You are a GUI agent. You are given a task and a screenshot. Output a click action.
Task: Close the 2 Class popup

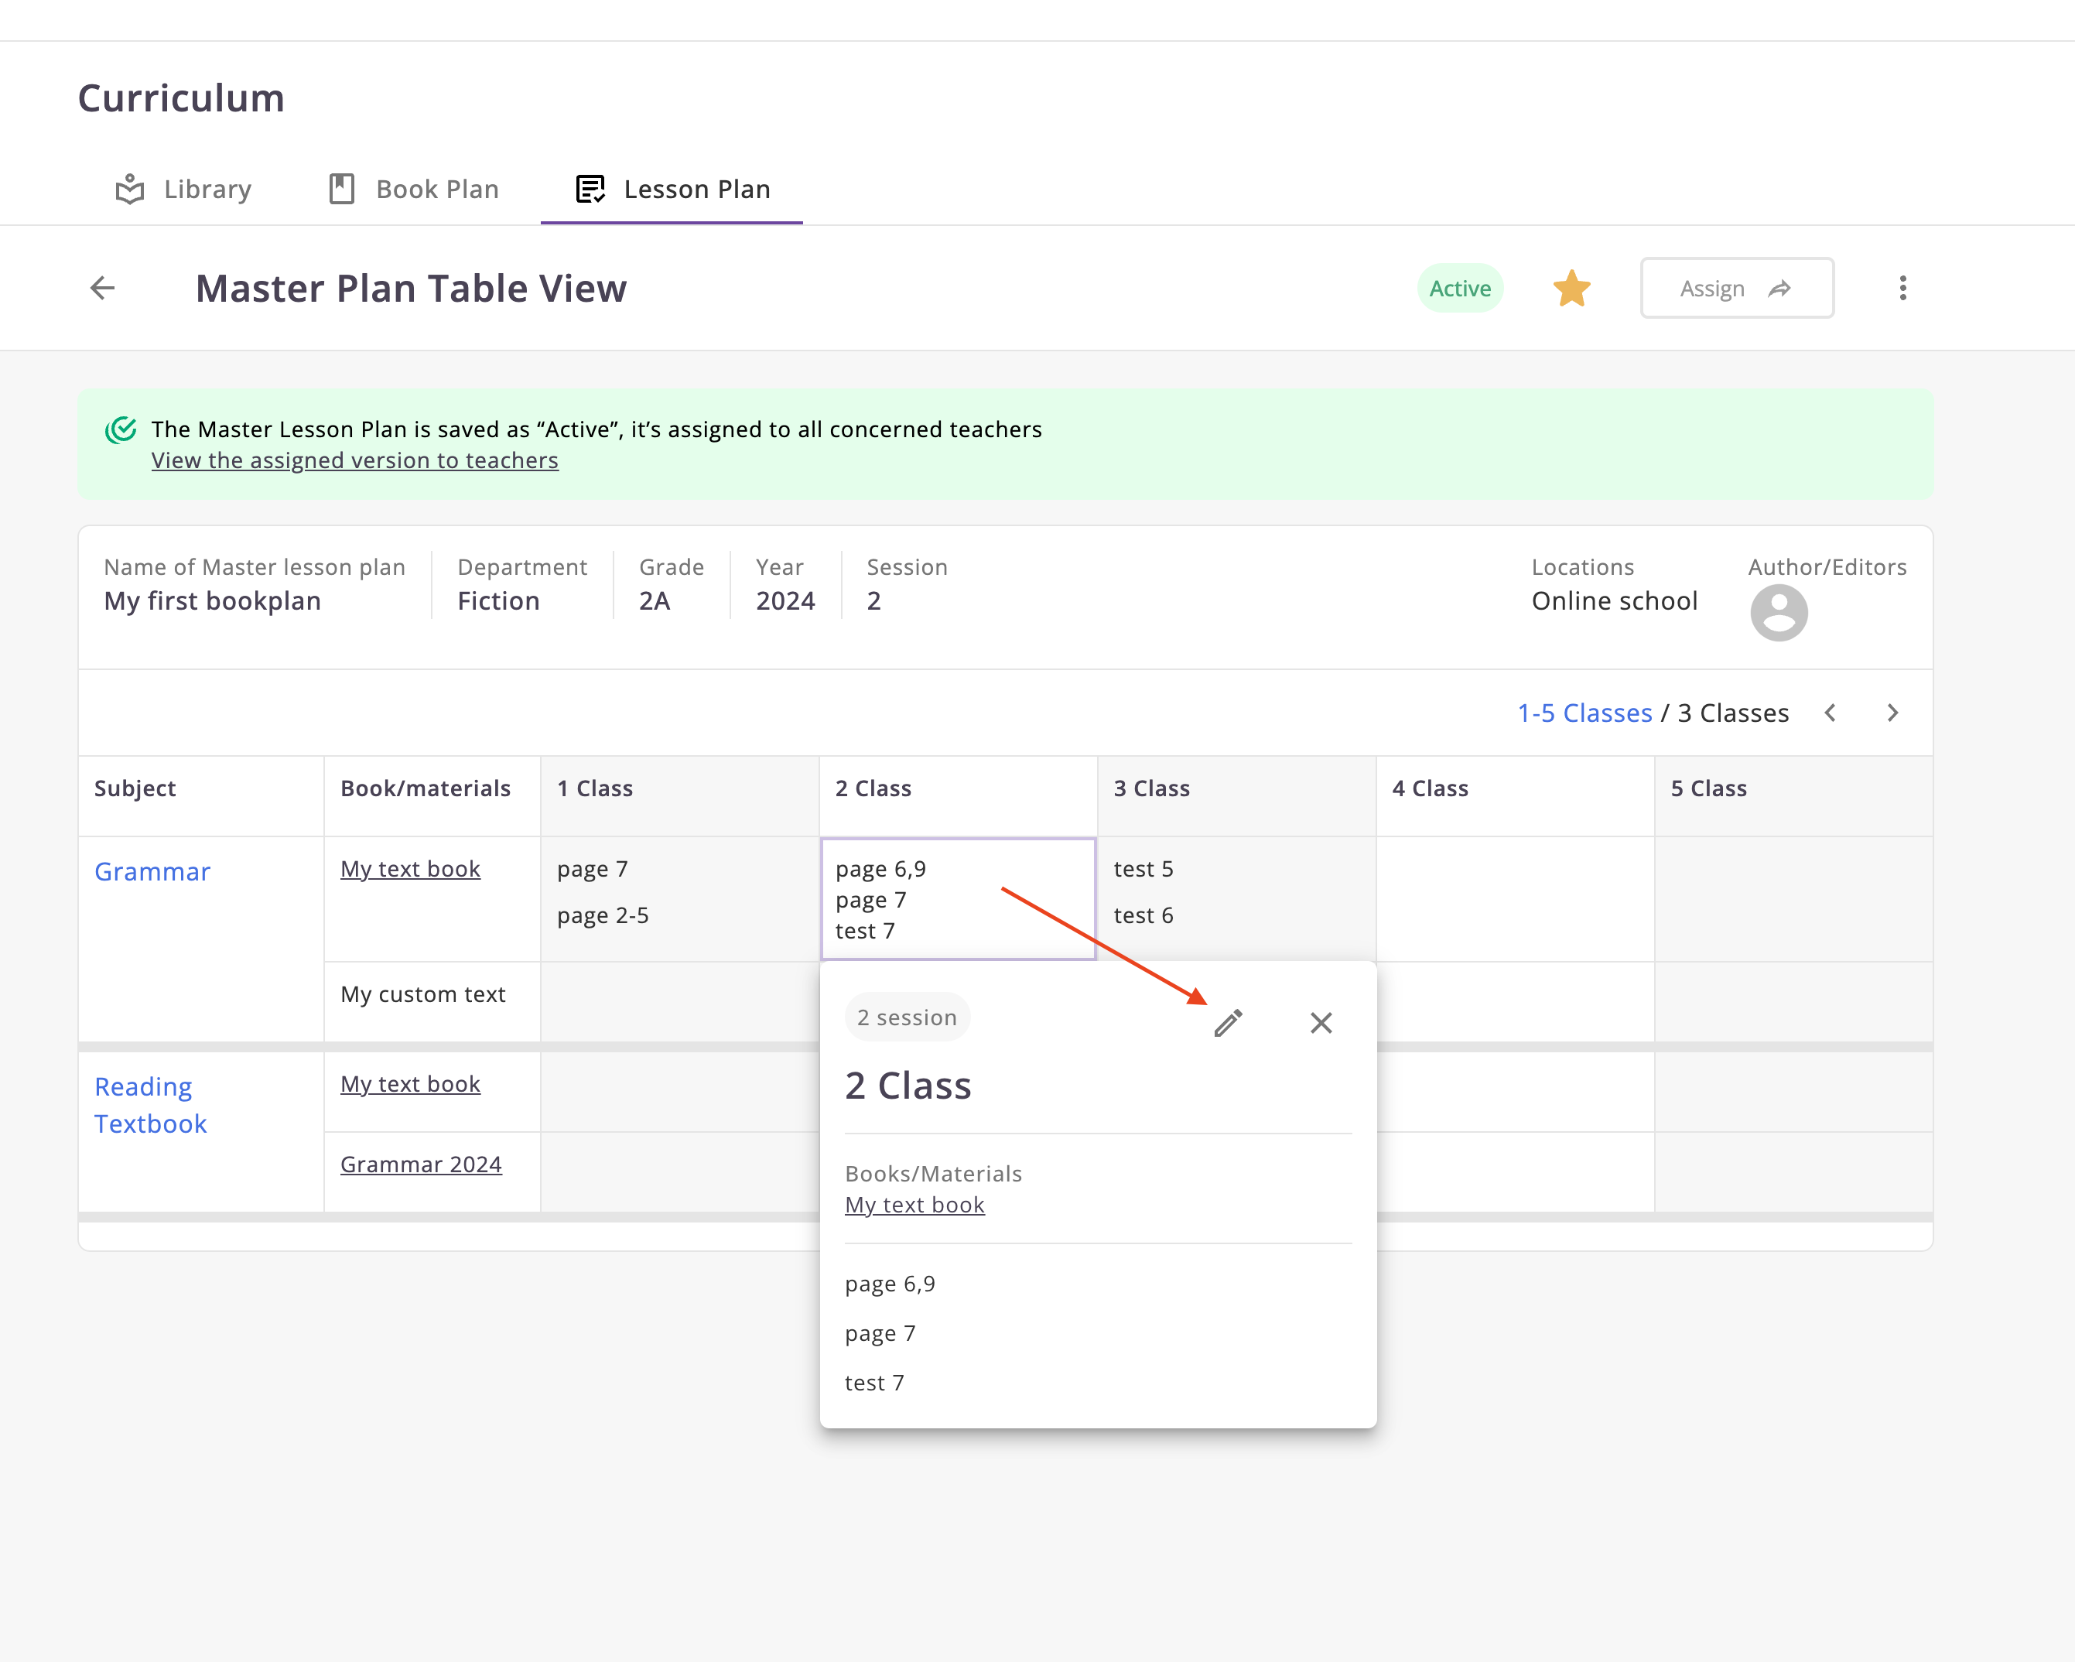coord(1321,1023)
